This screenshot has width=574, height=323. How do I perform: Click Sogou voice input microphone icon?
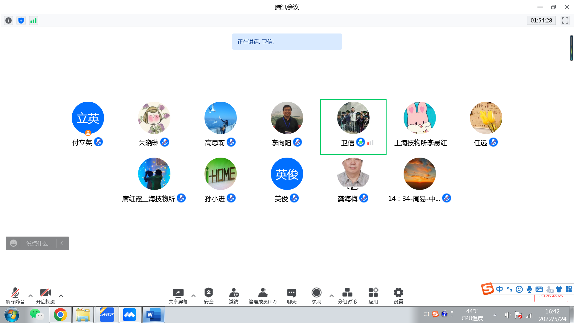coord(529,289)
